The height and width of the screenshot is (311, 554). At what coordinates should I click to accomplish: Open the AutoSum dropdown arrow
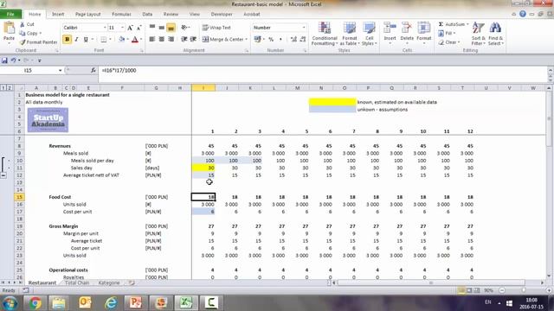pyautogui.click(x=467, y=24)
